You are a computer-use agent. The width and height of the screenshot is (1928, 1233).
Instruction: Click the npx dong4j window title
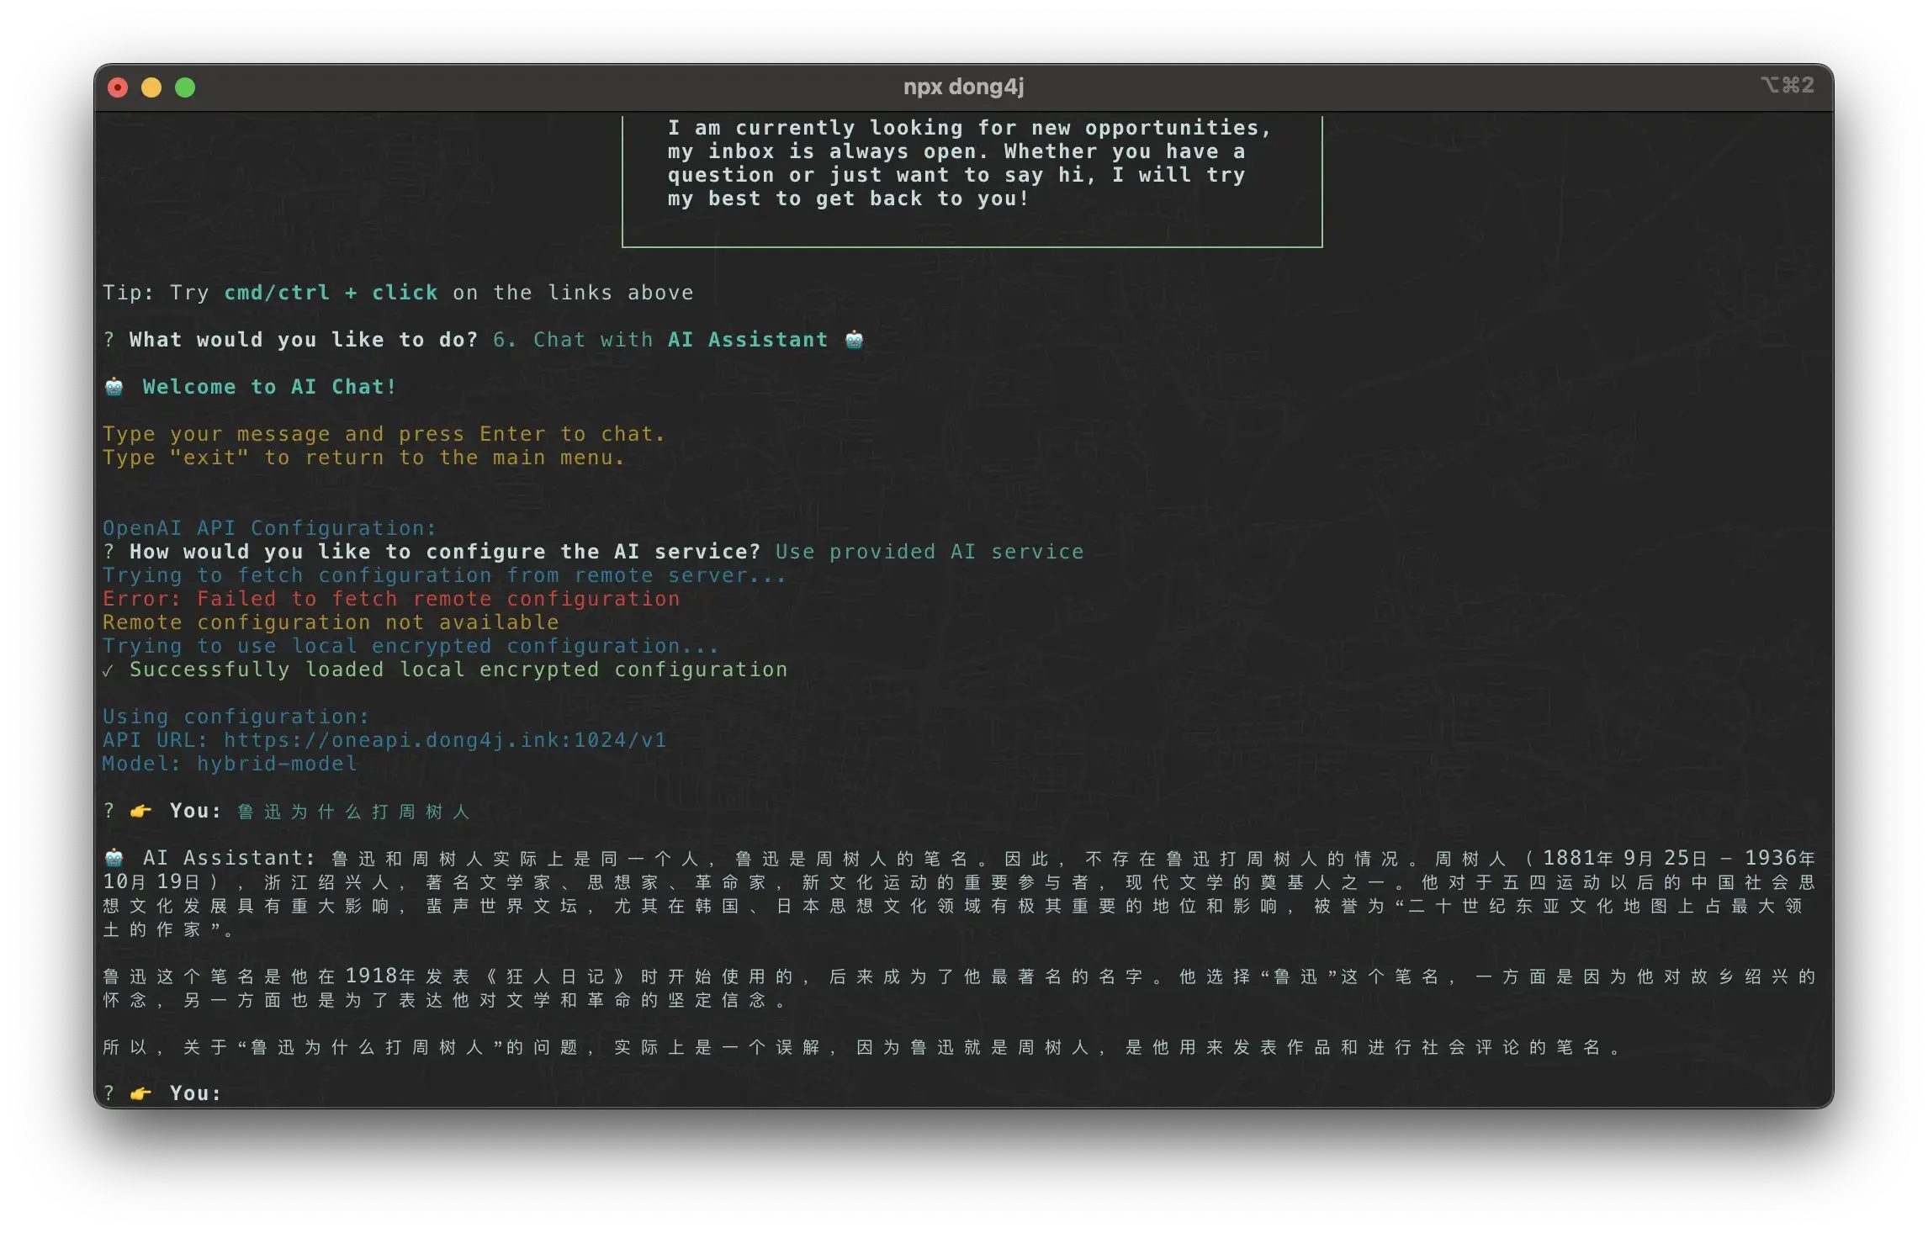coord(963,87)
